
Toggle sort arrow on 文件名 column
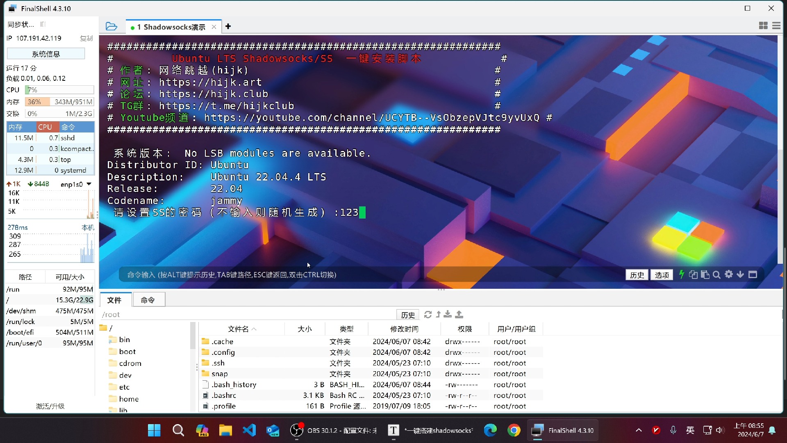click(x=254, y=329)
